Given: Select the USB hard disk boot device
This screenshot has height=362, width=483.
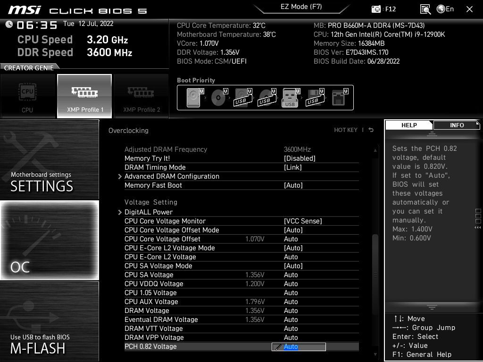Looking at the screenshot, I should pyautogui.click(x=243, y=98).
